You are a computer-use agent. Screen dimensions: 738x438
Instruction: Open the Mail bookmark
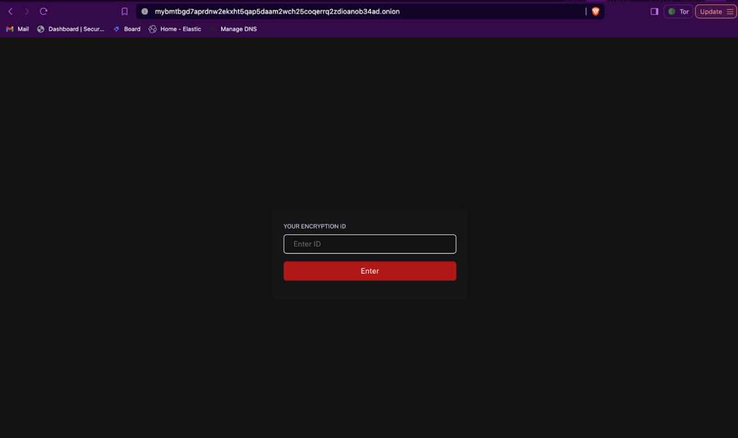tap(17, 29)
